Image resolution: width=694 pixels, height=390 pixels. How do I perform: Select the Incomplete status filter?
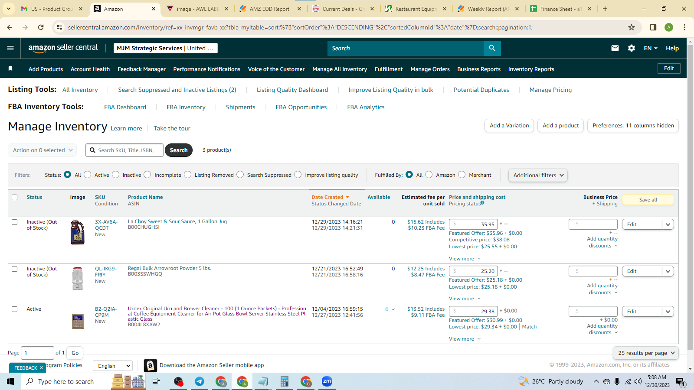point(147,174)
